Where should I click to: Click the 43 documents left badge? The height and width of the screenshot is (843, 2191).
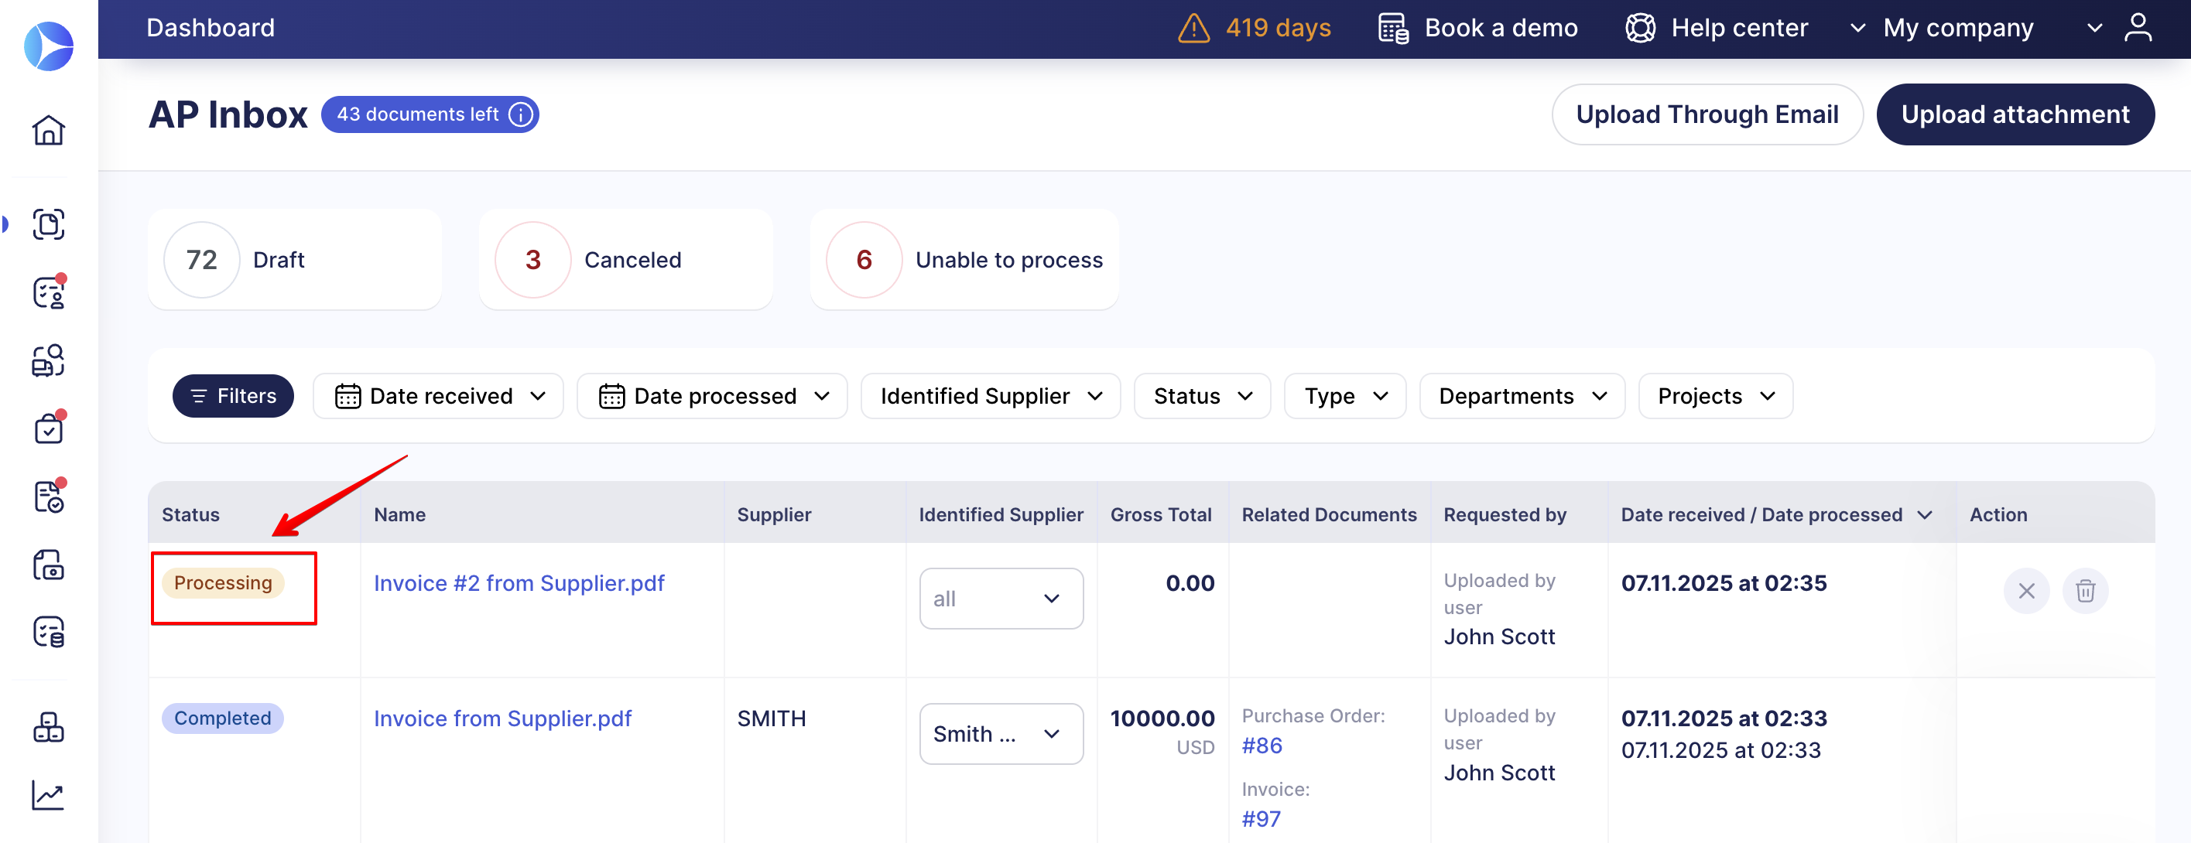(x=430, y=114)
